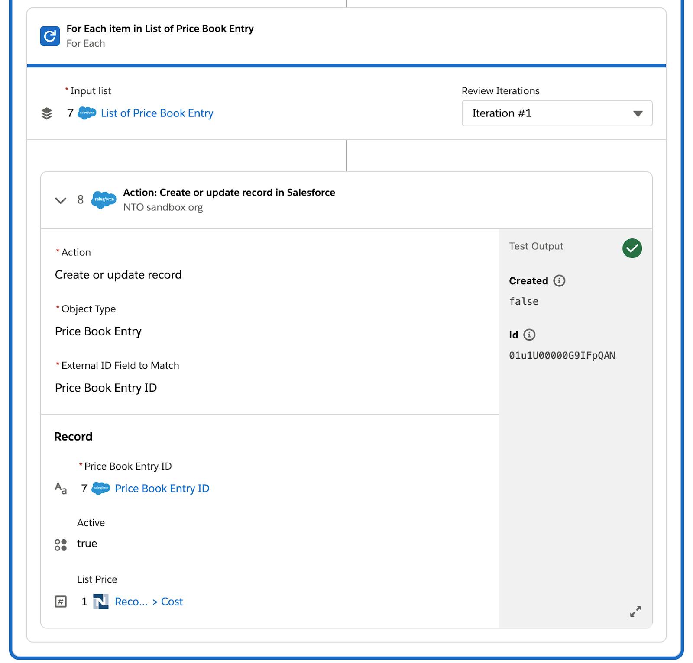Viewport: 693px width, 663px height.
Task: Expand the Test Output panel
Action: [x=635, y=611]
